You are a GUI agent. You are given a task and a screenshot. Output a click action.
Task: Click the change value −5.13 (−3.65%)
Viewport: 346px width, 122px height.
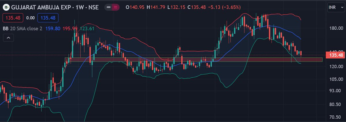(224, 7)
